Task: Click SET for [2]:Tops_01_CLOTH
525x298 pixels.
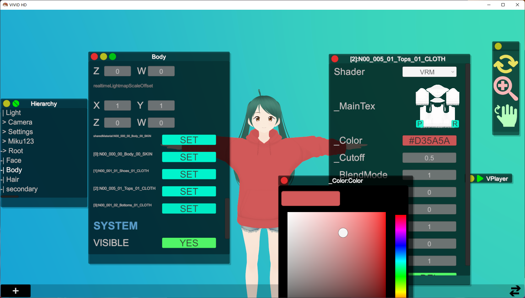Action: (189, 191)
